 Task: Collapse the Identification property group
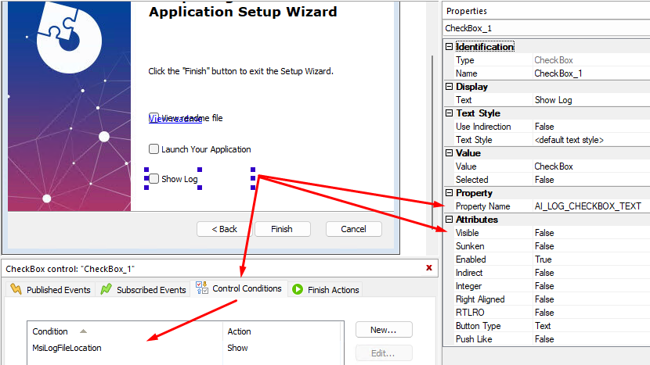pos(449,47)
